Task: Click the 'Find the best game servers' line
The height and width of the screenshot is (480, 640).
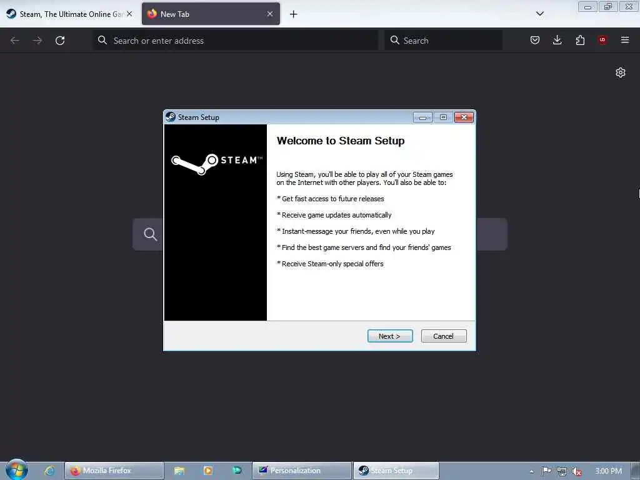Action: (364, 247)
